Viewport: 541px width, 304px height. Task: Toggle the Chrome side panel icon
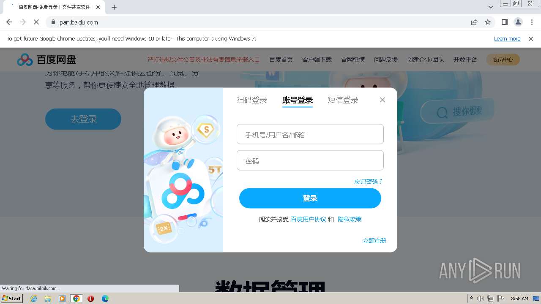point(504,22)
